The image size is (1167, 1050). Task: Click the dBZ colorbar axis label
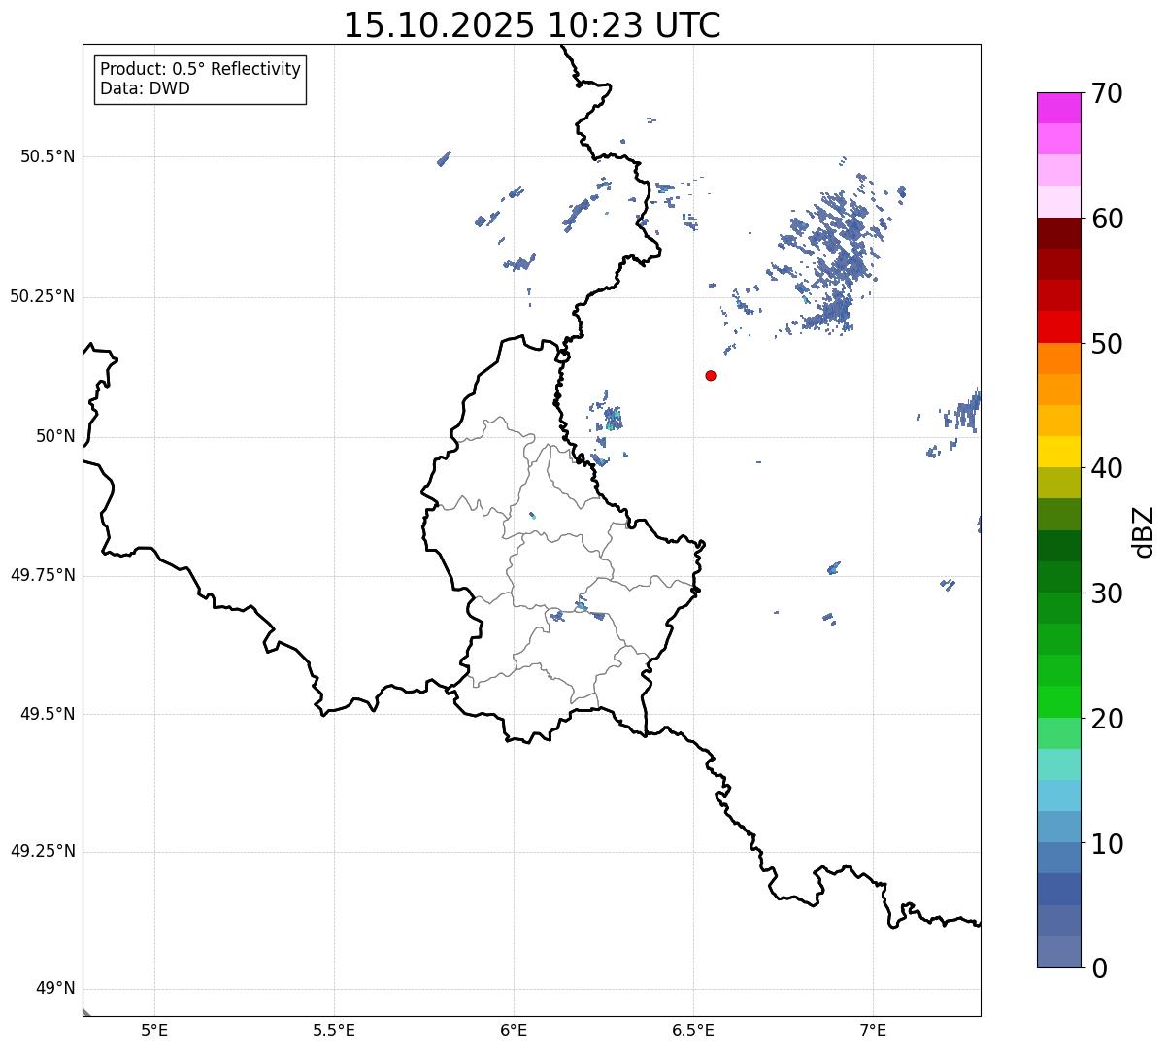pyautogui.click(x=1145, y=531)
